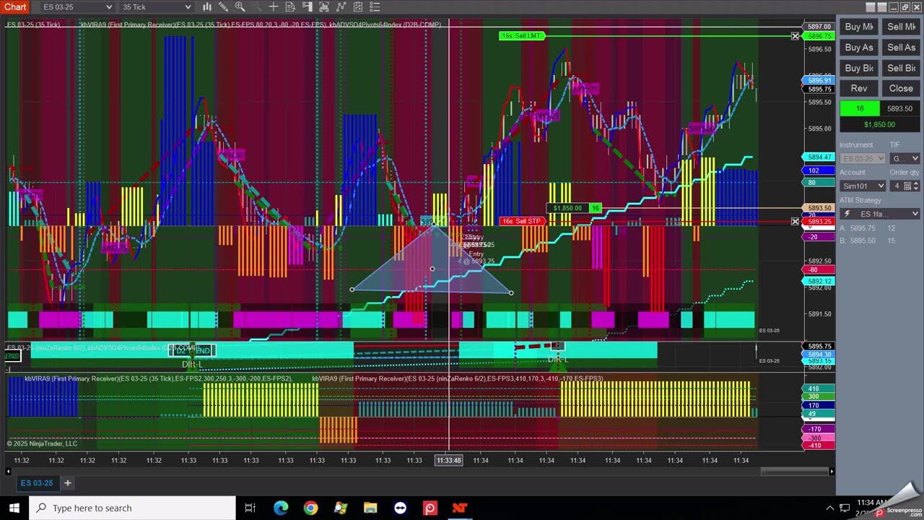924x520 pixels.
Task: Open the Chart window menu label
Action: pyautogui.click(x=15, y=7)
